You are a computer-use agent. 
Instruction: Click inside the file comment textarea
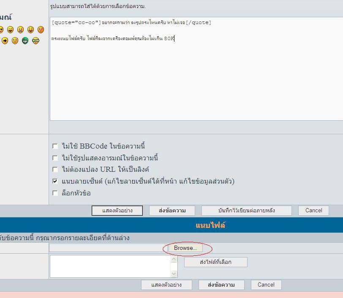coord(111,266)
